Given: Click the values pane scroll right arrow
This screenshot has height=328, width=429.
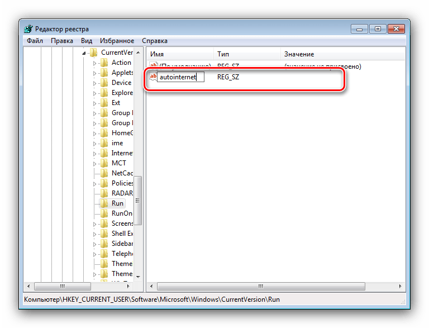Looking at the screenshot, I should (x=401, y=287).
